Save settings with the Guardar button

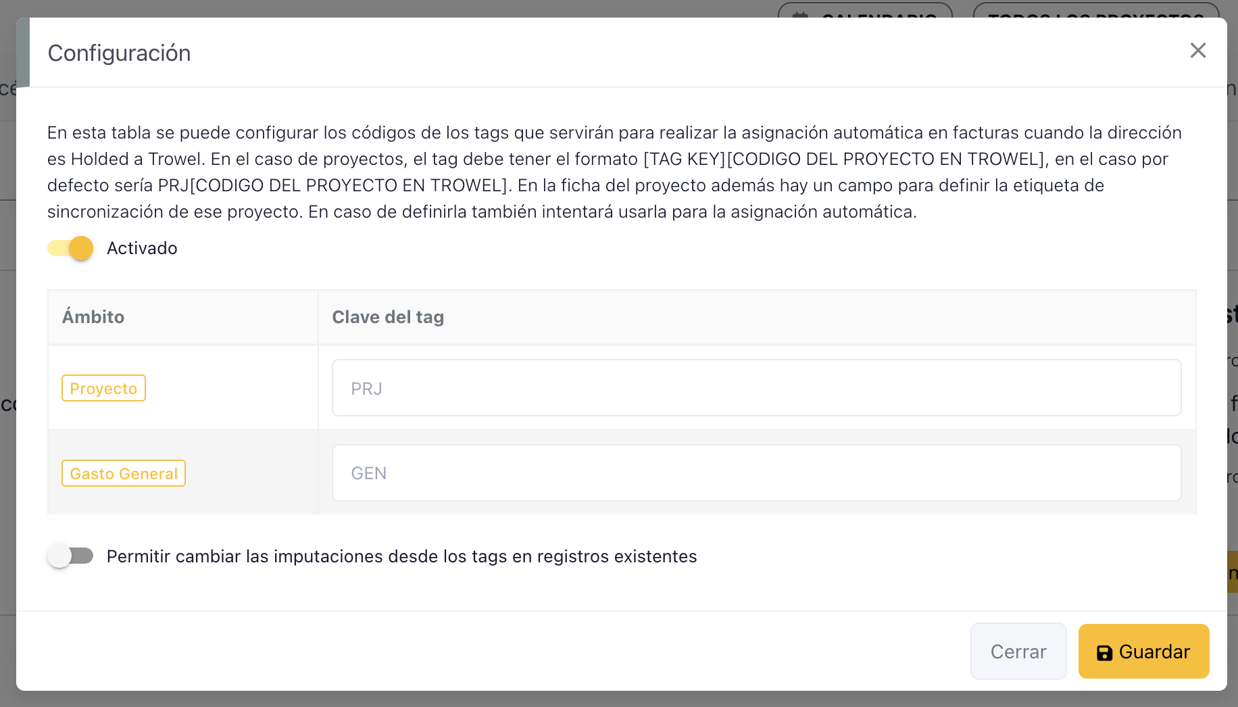pyautogui.click(x=1143, y=652)
